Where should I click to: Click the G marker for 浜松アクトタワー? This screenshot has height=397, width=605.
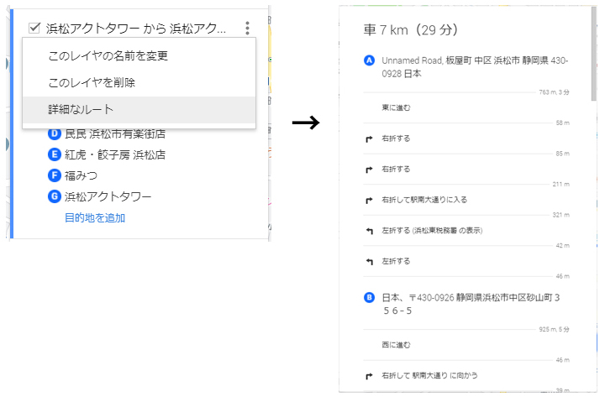coord(55,196)
